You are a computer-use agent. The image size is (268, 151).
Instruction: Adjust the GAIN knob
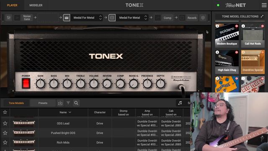pyautogui.click(x=40, y=84)
